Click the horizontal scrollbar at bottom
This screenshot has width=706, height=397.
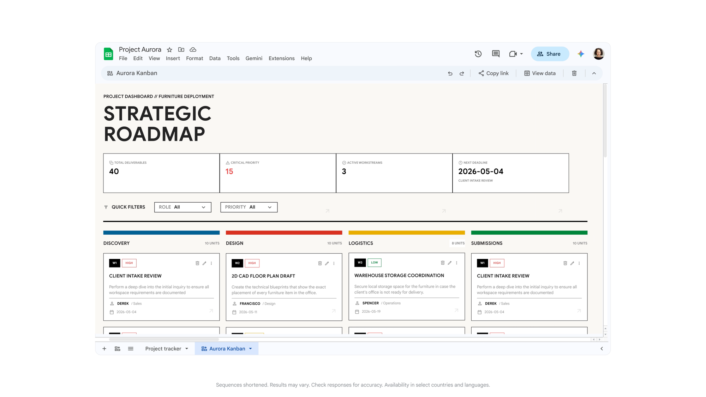click(x=164, y=339)
